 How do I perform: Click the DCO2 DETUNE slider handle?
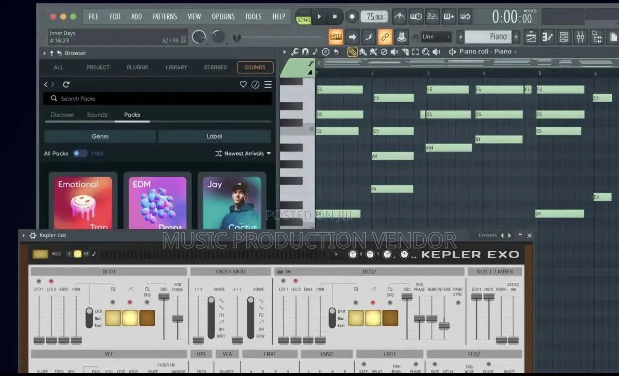tap(444, 326)
